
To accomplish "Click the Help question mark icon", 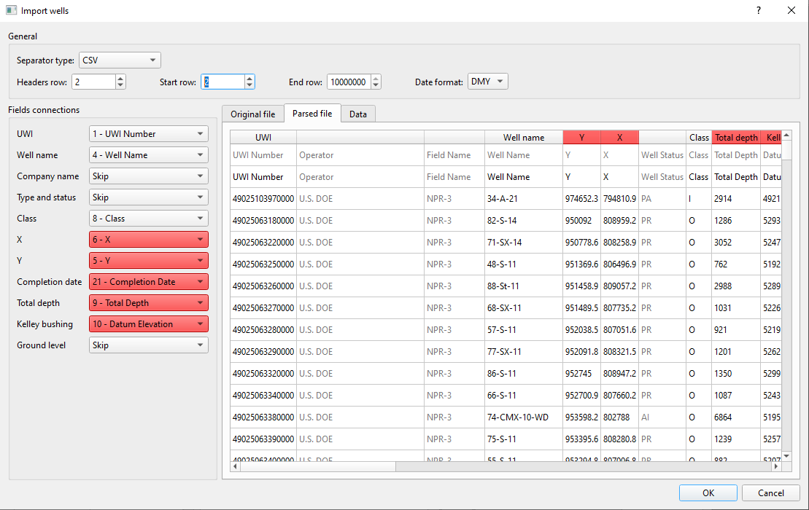I will click(x=758, y=10).
